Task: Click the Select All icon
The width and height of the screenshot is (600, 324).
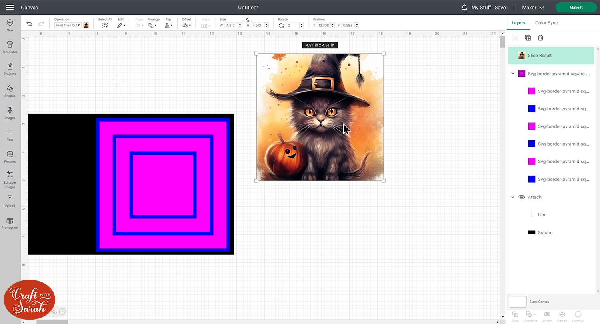Action: (105, 25)
